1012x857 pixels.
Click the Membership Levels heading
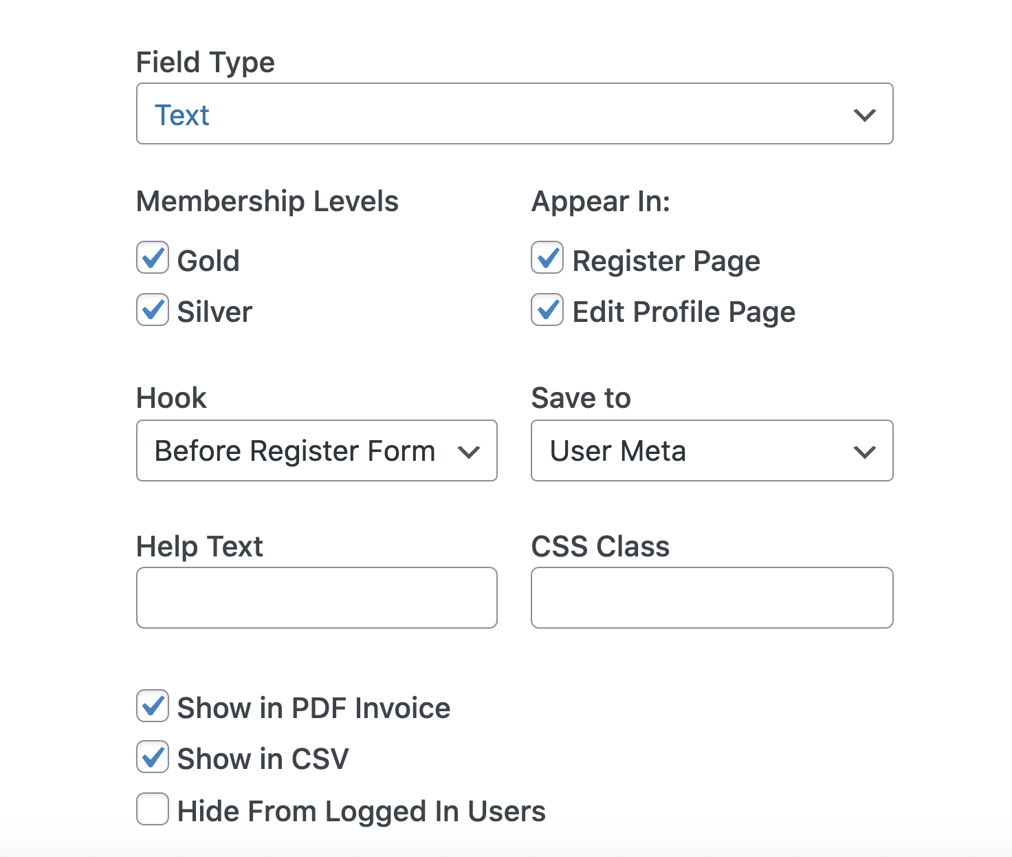pos(267,201)
